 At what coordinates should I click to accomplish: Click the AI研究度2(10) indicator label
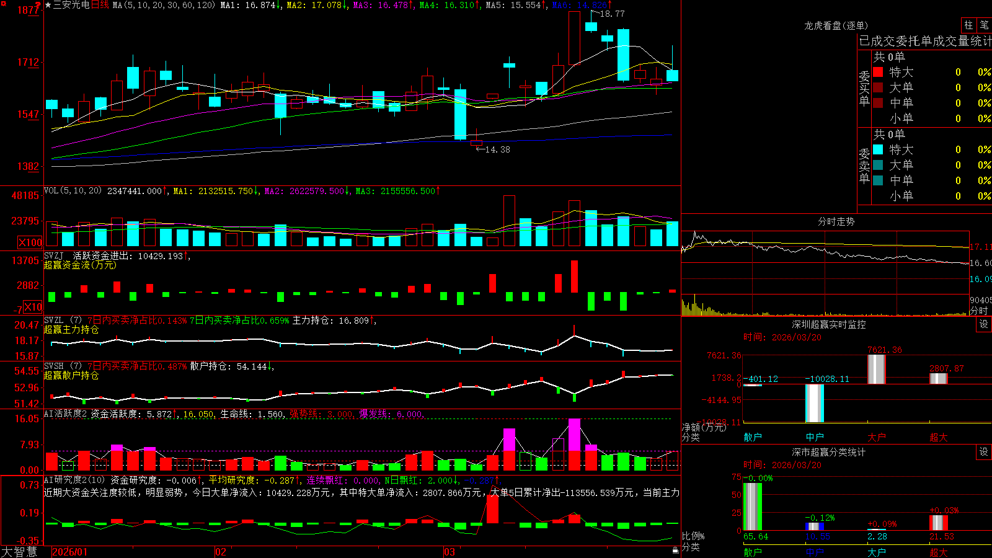[74, 480]
